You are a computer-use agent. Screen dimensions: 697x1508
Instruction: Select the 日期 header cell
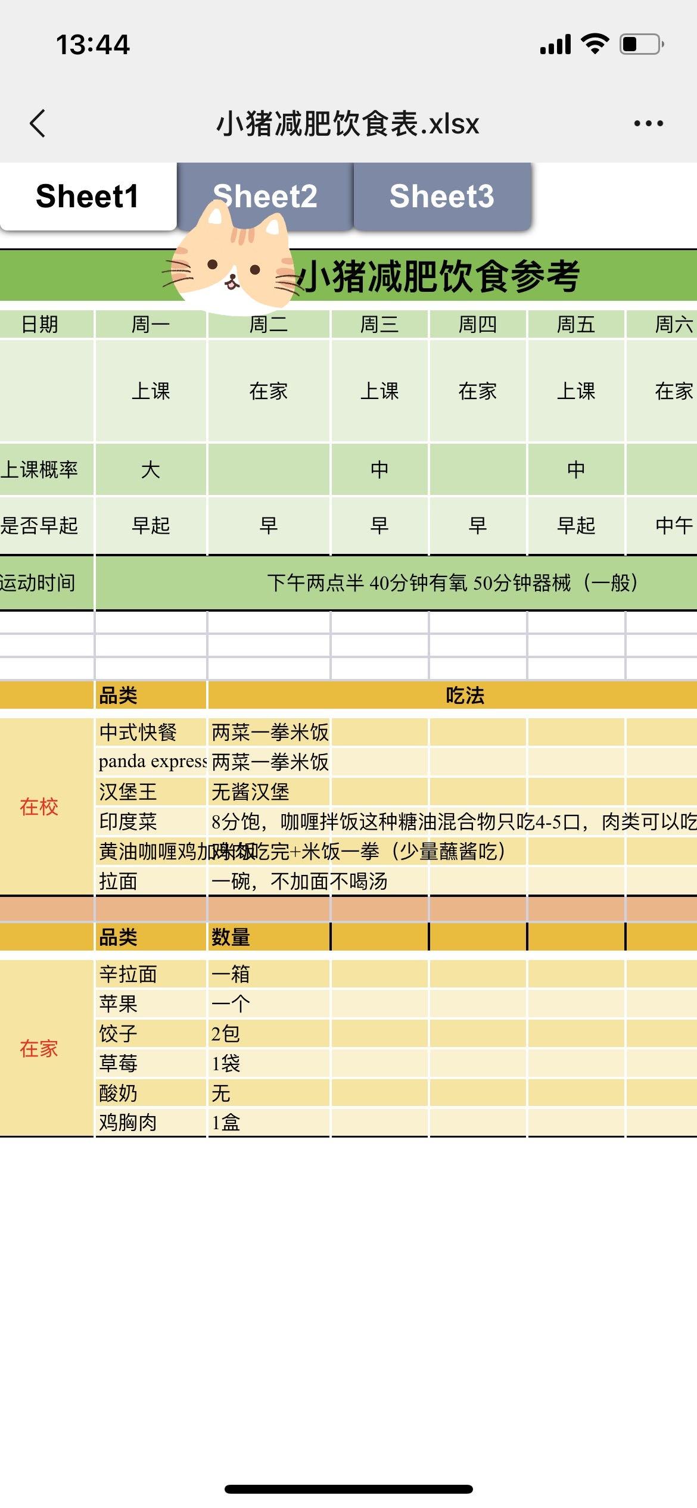pyautogui.click(x=46, y=325)
